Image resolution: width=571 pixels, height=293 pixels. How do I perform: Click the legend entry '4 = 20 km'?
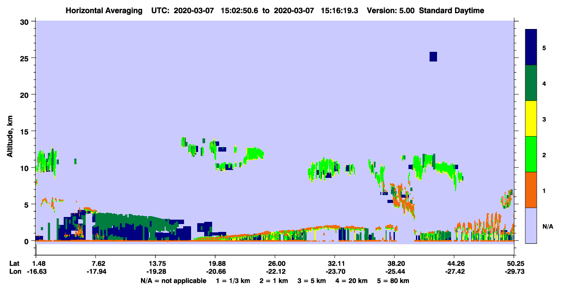(x=351, y=281)
